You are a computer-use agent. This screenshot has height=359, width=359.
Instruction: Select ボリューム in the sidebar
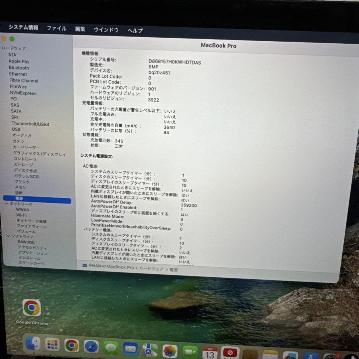click(x=26, y=231)
